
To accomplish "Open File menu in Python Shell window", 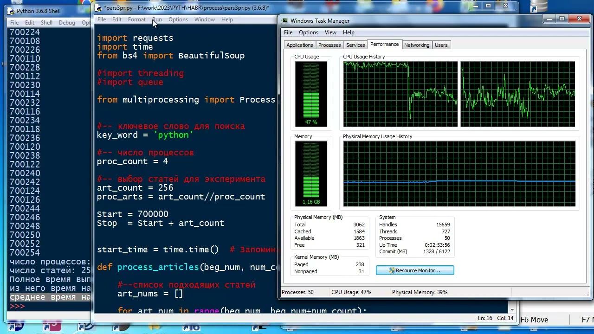I will click(x=14, y=22).
